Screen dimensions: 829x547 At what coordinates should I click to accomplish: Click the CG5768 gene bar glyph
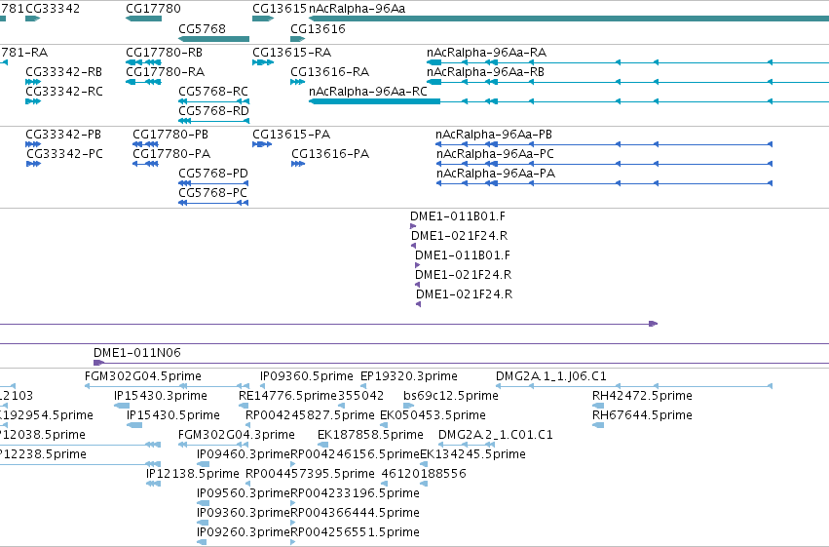click(x=213, y=39)
